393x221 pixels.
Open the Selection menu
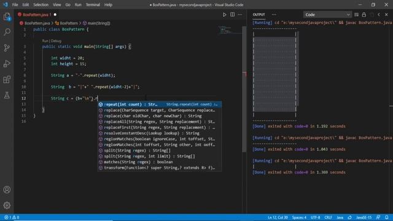pyautogui.click(x=41, y=5)
